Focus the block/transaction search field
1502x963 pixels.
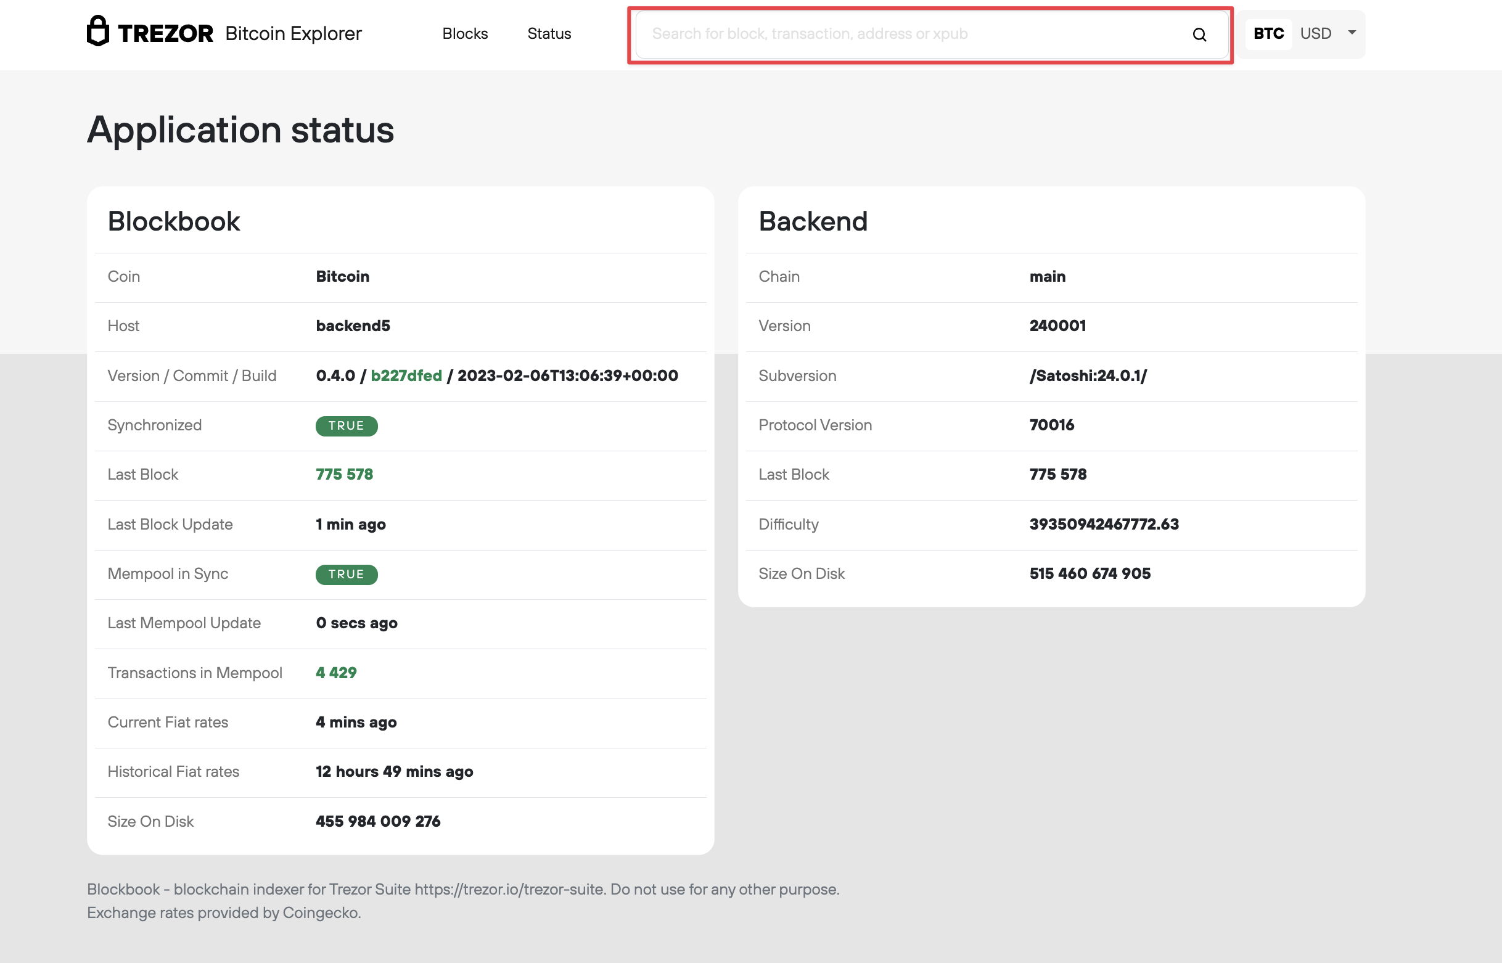[932, 35]
